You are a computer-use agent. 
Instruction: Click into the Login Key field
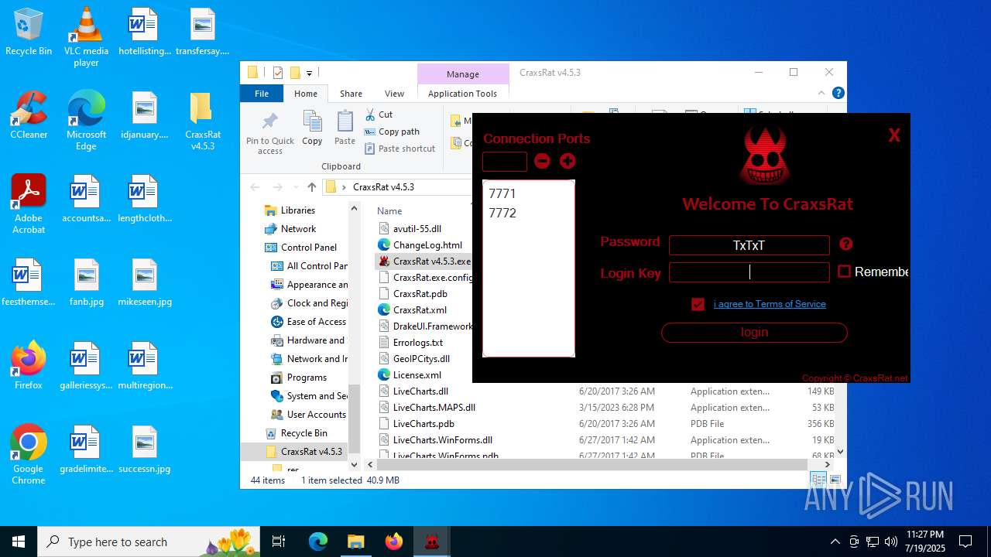[x=749, y=272]
